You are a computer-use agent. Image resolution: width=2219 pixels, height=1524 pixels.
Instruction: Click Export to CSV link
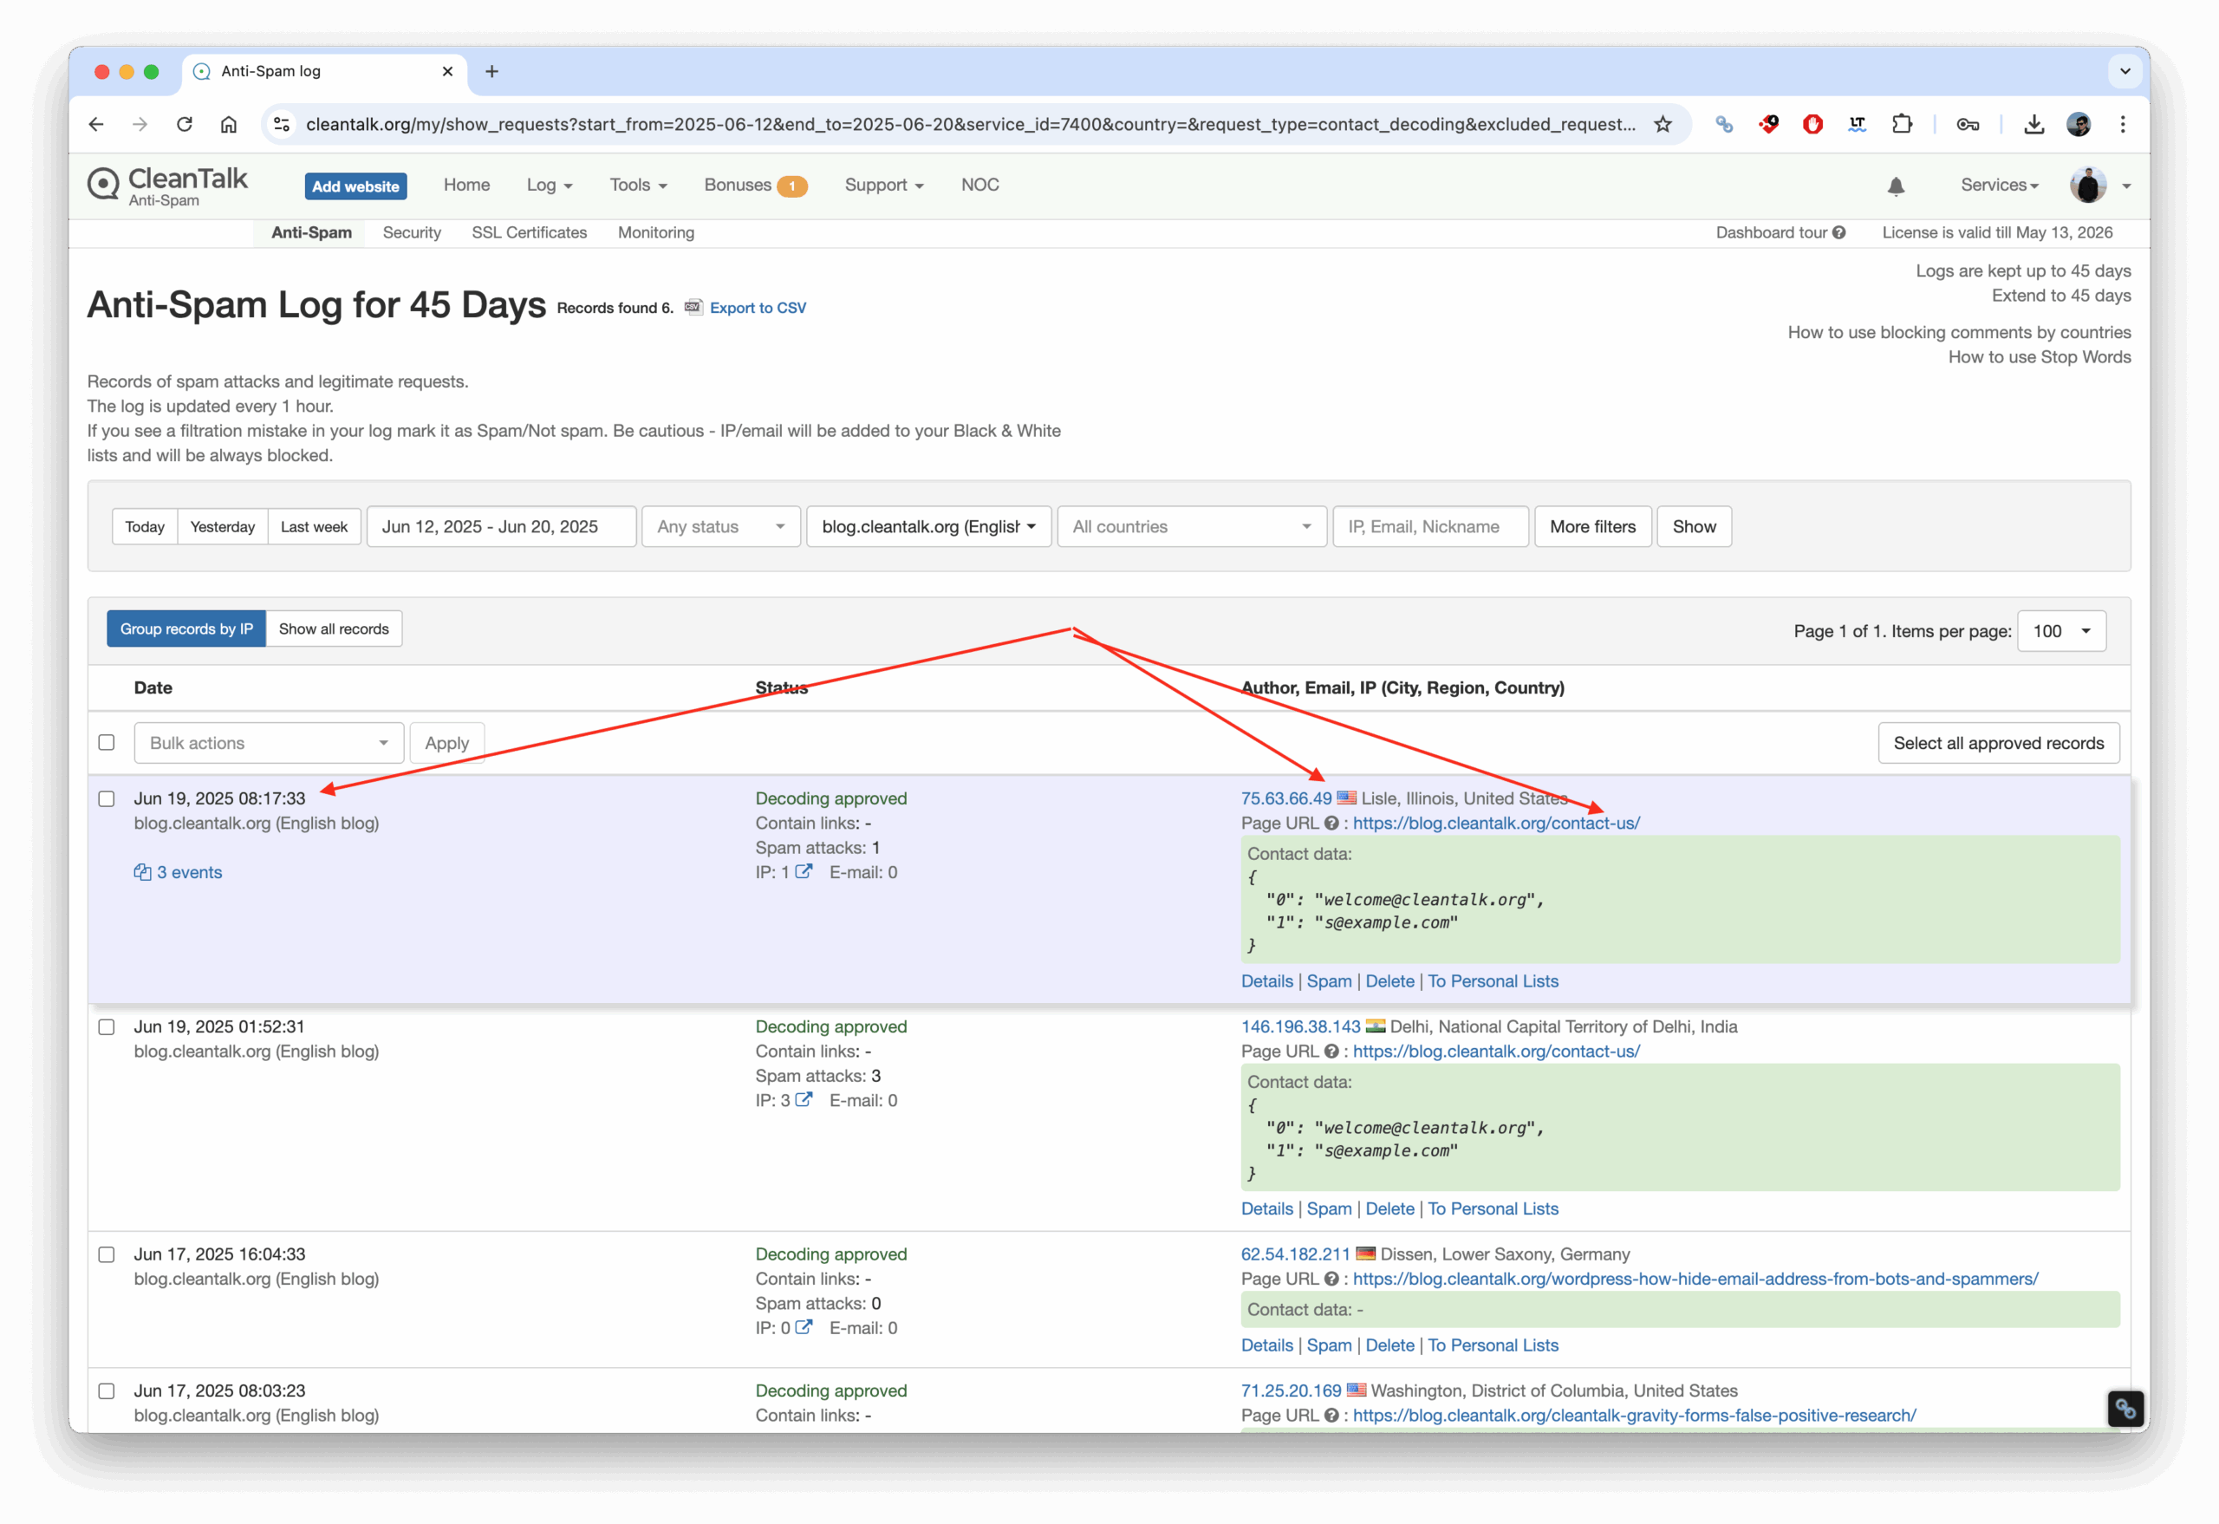click(758, 308)
